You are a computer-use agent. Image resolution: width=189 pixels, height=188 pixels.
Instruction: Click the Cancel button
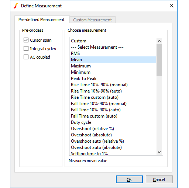point(159,180)
